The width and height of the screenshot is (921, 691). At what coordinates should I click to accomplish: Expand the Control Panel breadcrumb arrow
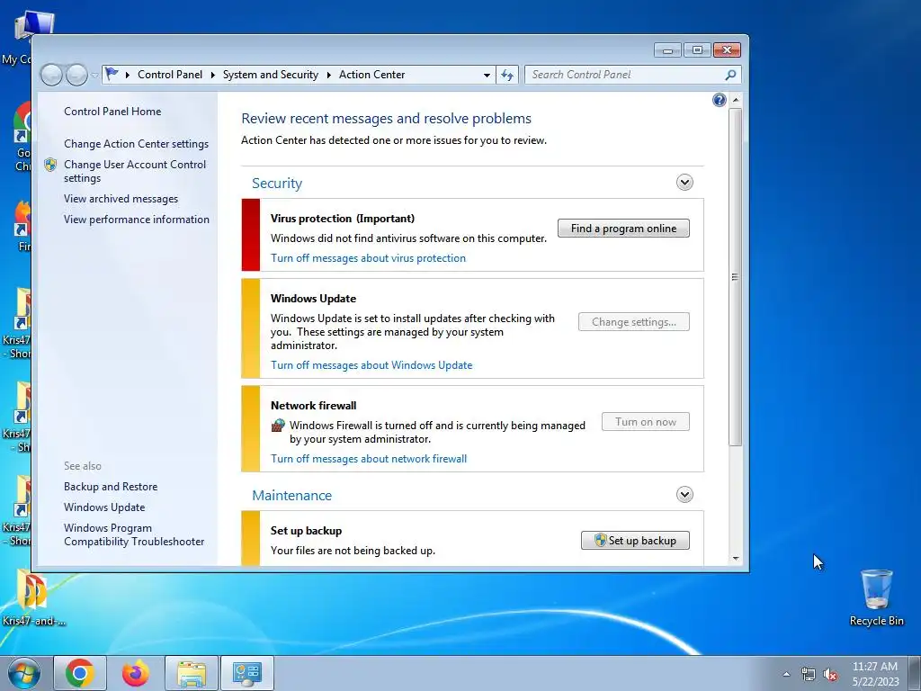(x=212, y=75)
